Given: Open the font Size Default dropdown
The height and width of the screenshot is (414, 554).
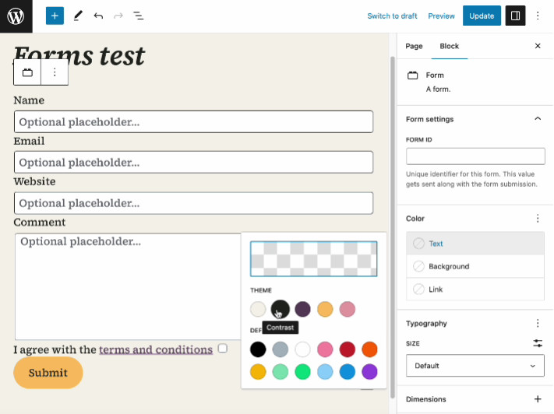Looking at the screenshot, I should (x=475, y=366).
